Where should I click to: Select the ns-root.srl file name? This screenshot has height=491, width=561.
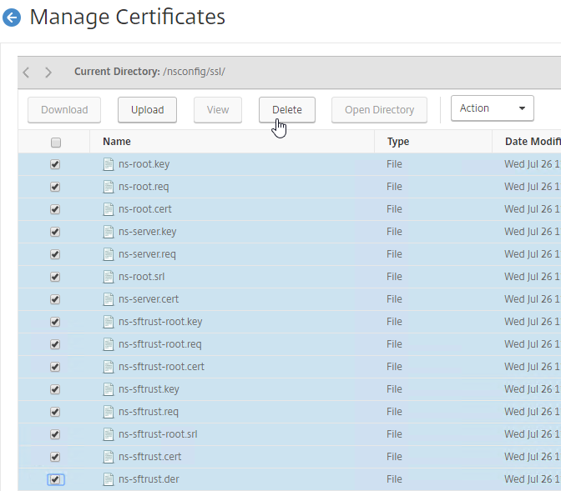pyautogui.click(x=142, y=277)
